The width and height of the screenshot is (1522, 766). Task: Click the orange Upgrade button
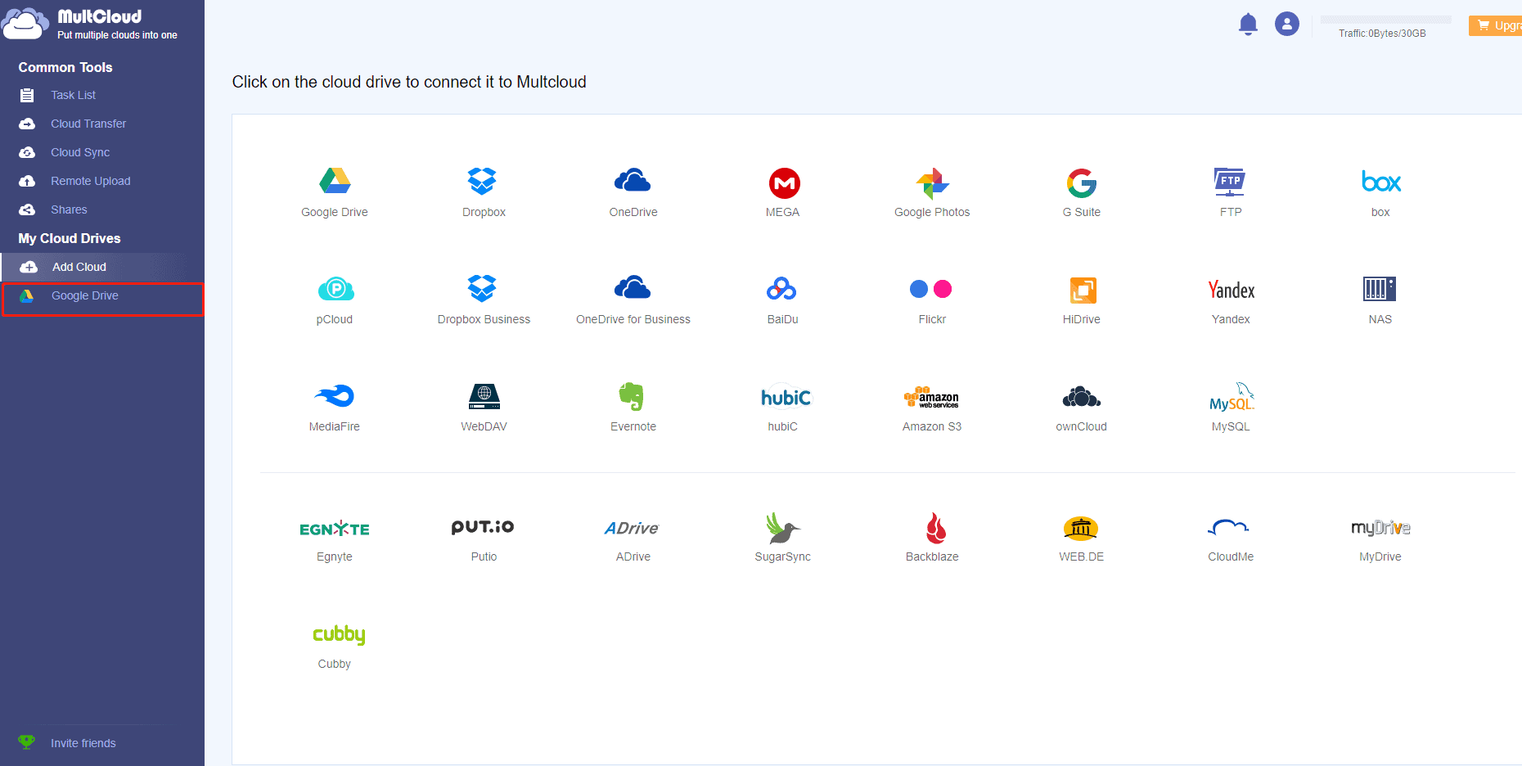pos(1496,25)
